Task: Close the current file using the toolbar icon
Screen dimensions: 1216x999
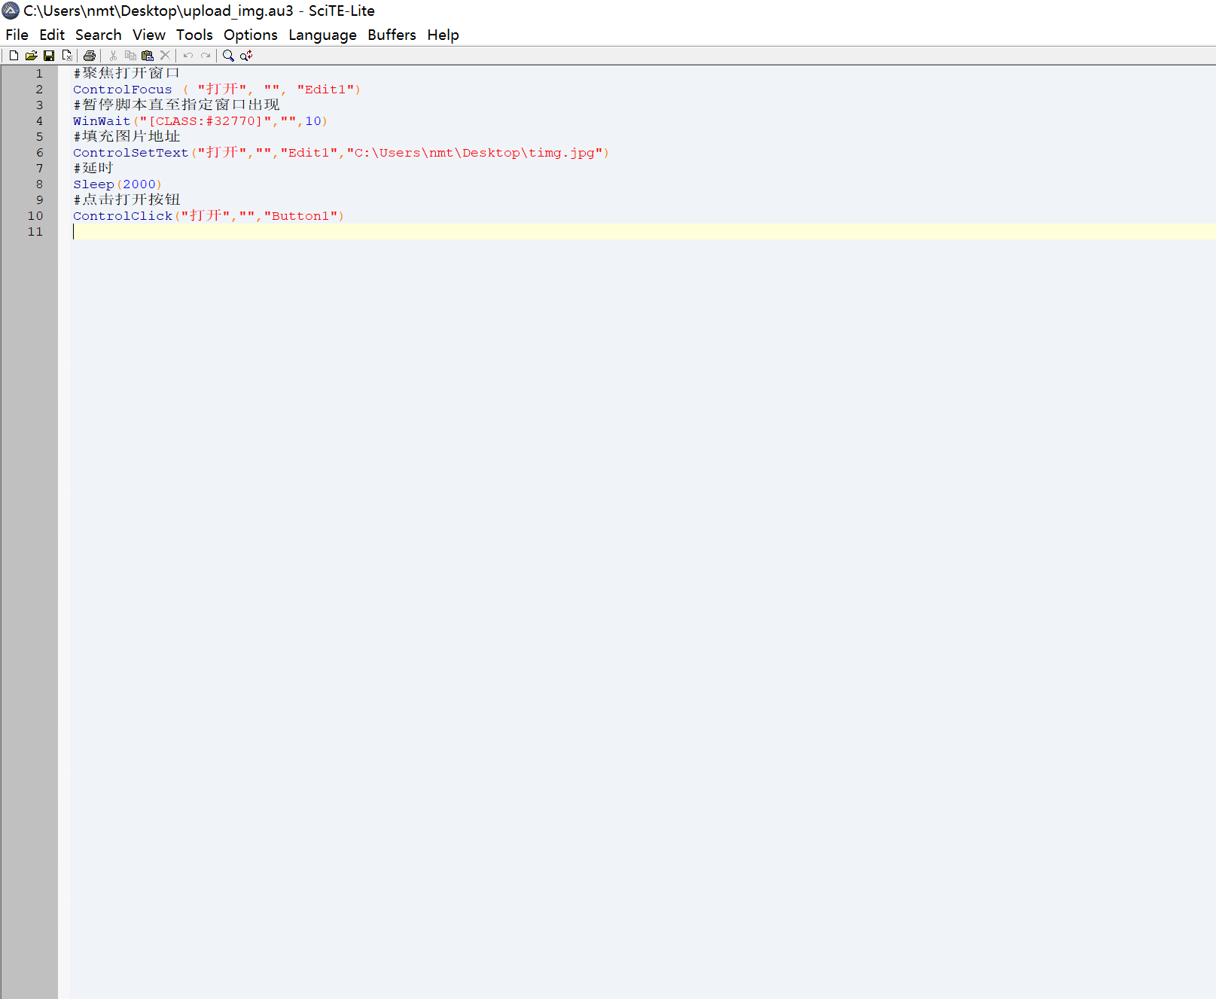Action: pos(67,56)
